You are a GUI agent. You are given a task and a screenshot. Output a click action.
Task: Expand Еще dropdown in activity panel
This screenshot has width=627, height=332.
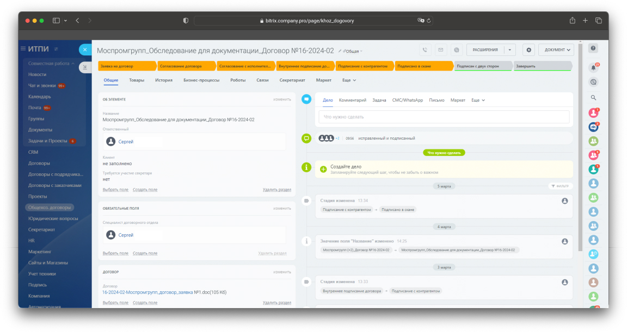pyautogui.click(x=478, y=100)
